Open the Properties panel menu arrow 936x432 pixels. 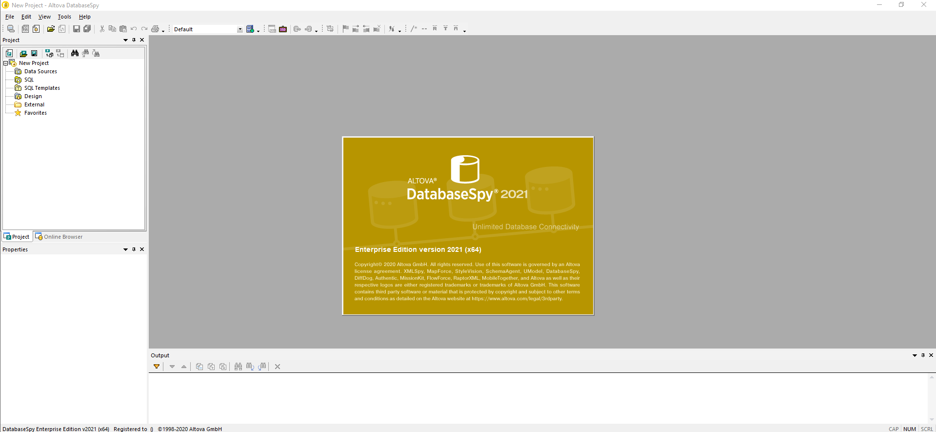pos(125,249)
